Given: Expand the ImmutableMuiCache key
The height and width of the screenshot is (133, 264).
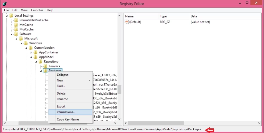Looking at the screenshot, I should tap(12, 21).
